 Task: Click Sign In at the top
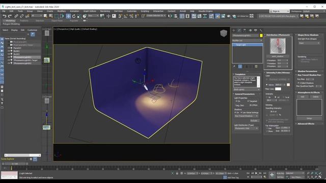pyautogui.click(x=280, y=11)
